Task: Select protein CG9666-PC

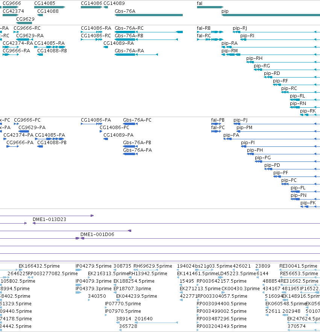Action: 27,120
